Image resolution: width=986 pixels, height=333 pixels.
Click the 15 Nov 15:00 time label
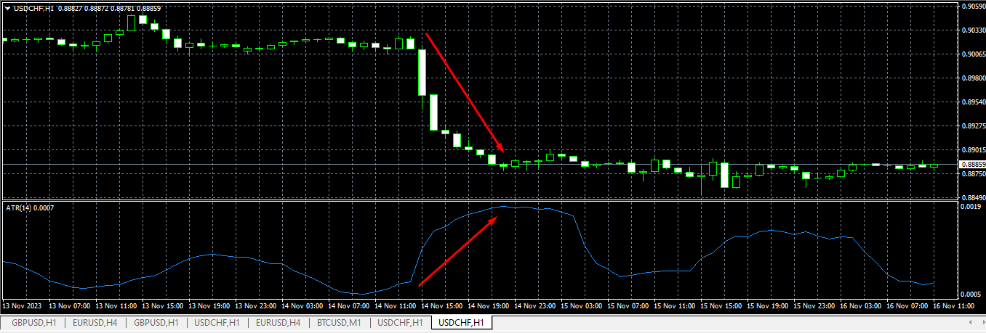pos(723,306)
